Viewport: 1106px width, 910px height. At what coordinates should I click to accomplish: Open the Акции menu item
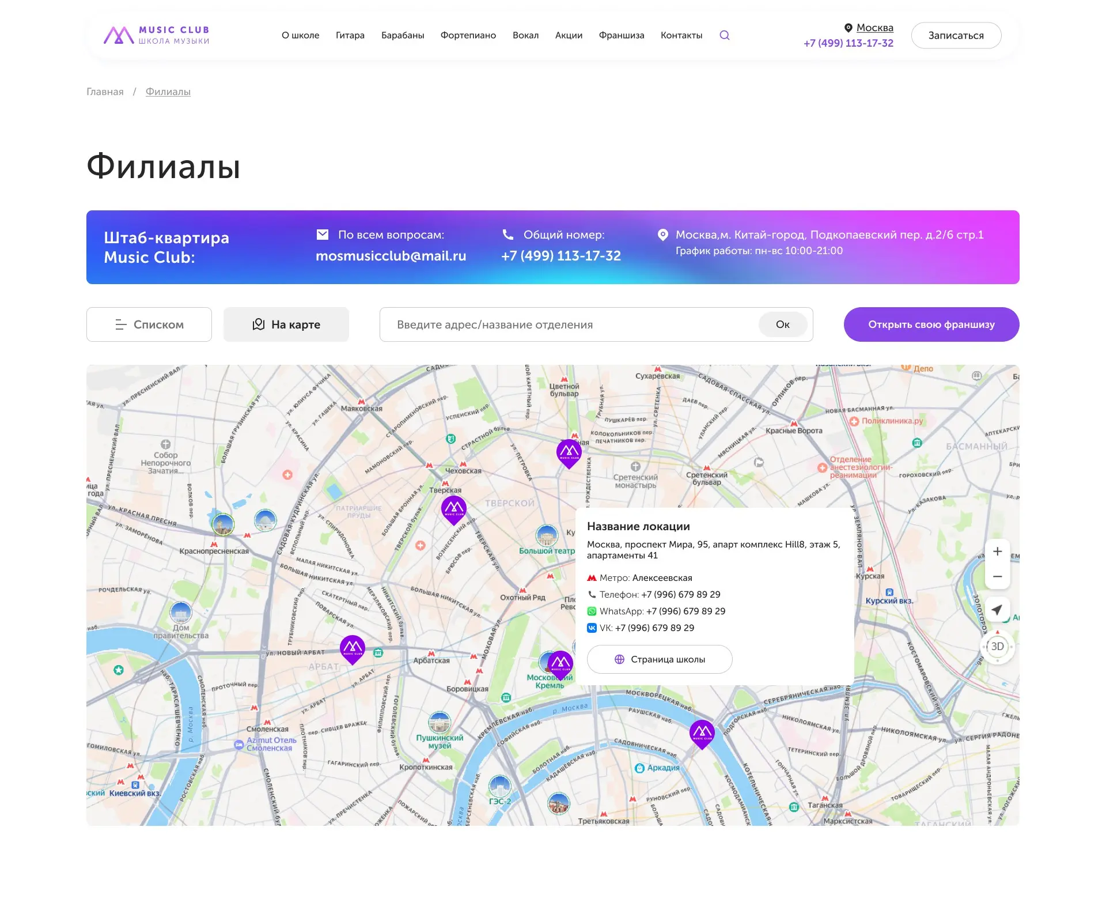569,35
